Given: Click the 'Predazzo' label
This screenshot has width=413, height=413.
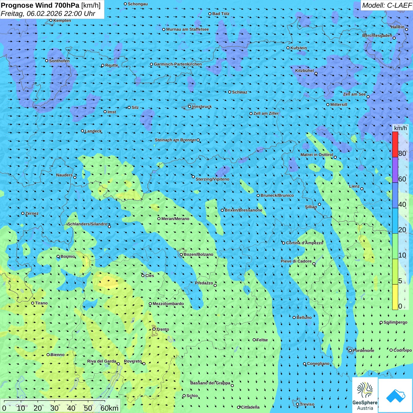Looking at the screenshot, I should click(204, 283).
